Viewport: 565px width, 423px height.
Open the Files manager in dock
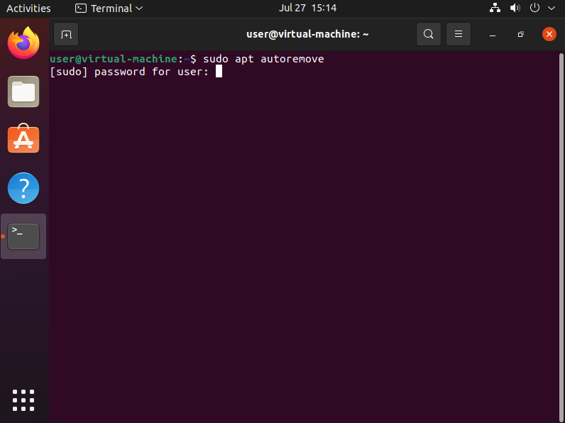tap(23, 92)
